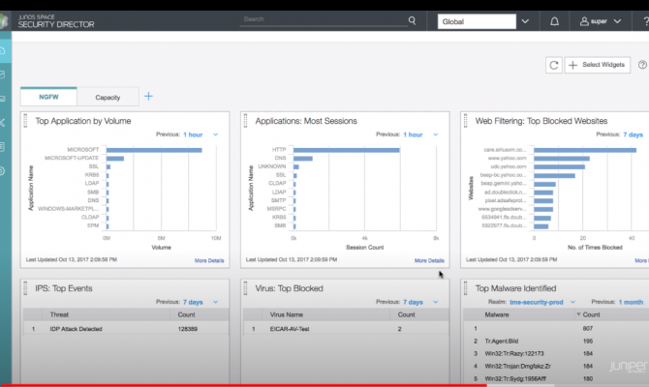The width and height of the screenshot is (649, 387).
Task: Add a new dashboard tab with plus icon
Action: (148, 97)
